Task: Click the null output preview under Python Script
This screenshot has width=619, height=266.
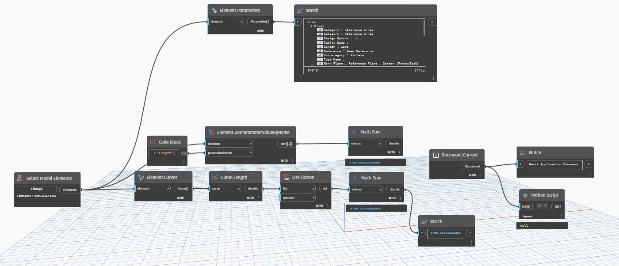Action: [x=542, y=225]
